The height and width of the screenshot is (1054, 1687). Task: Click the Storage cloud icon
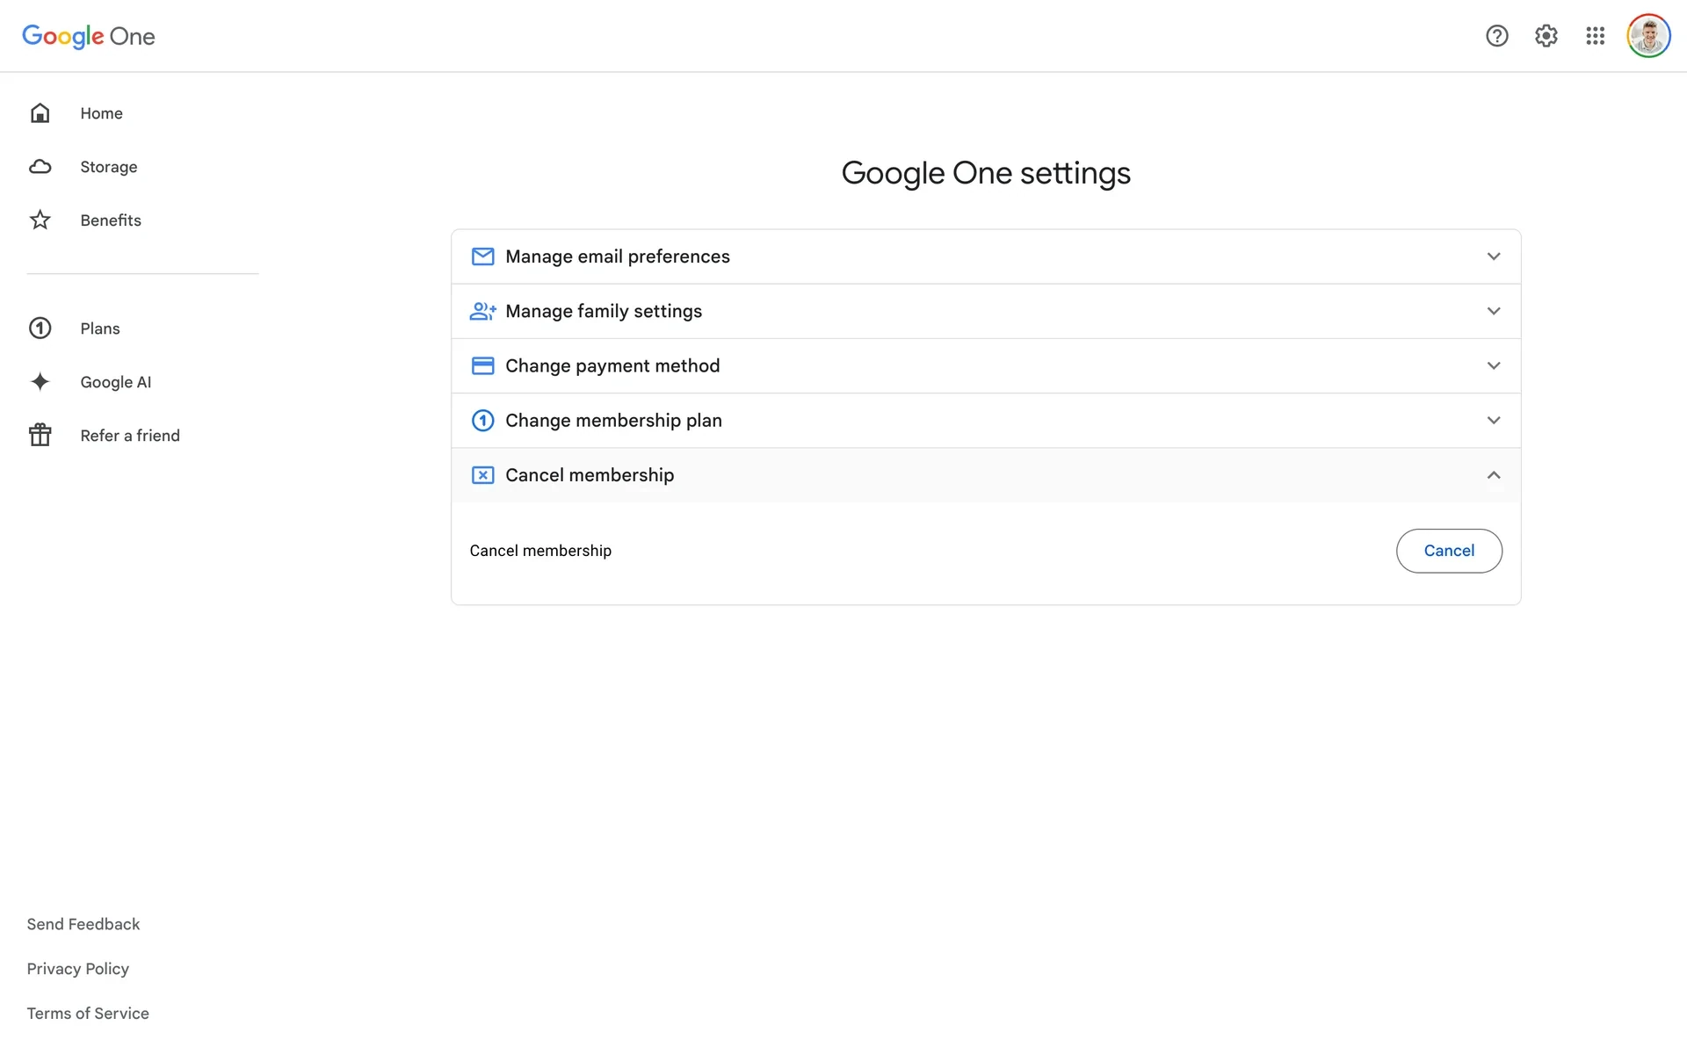[x=40, y=167]
